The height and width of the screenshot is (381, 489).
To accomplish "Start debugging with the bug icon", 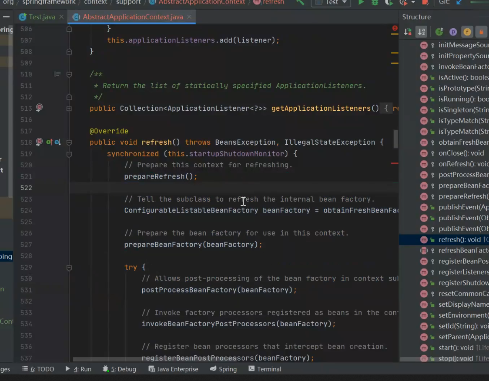I will (375, 3).
